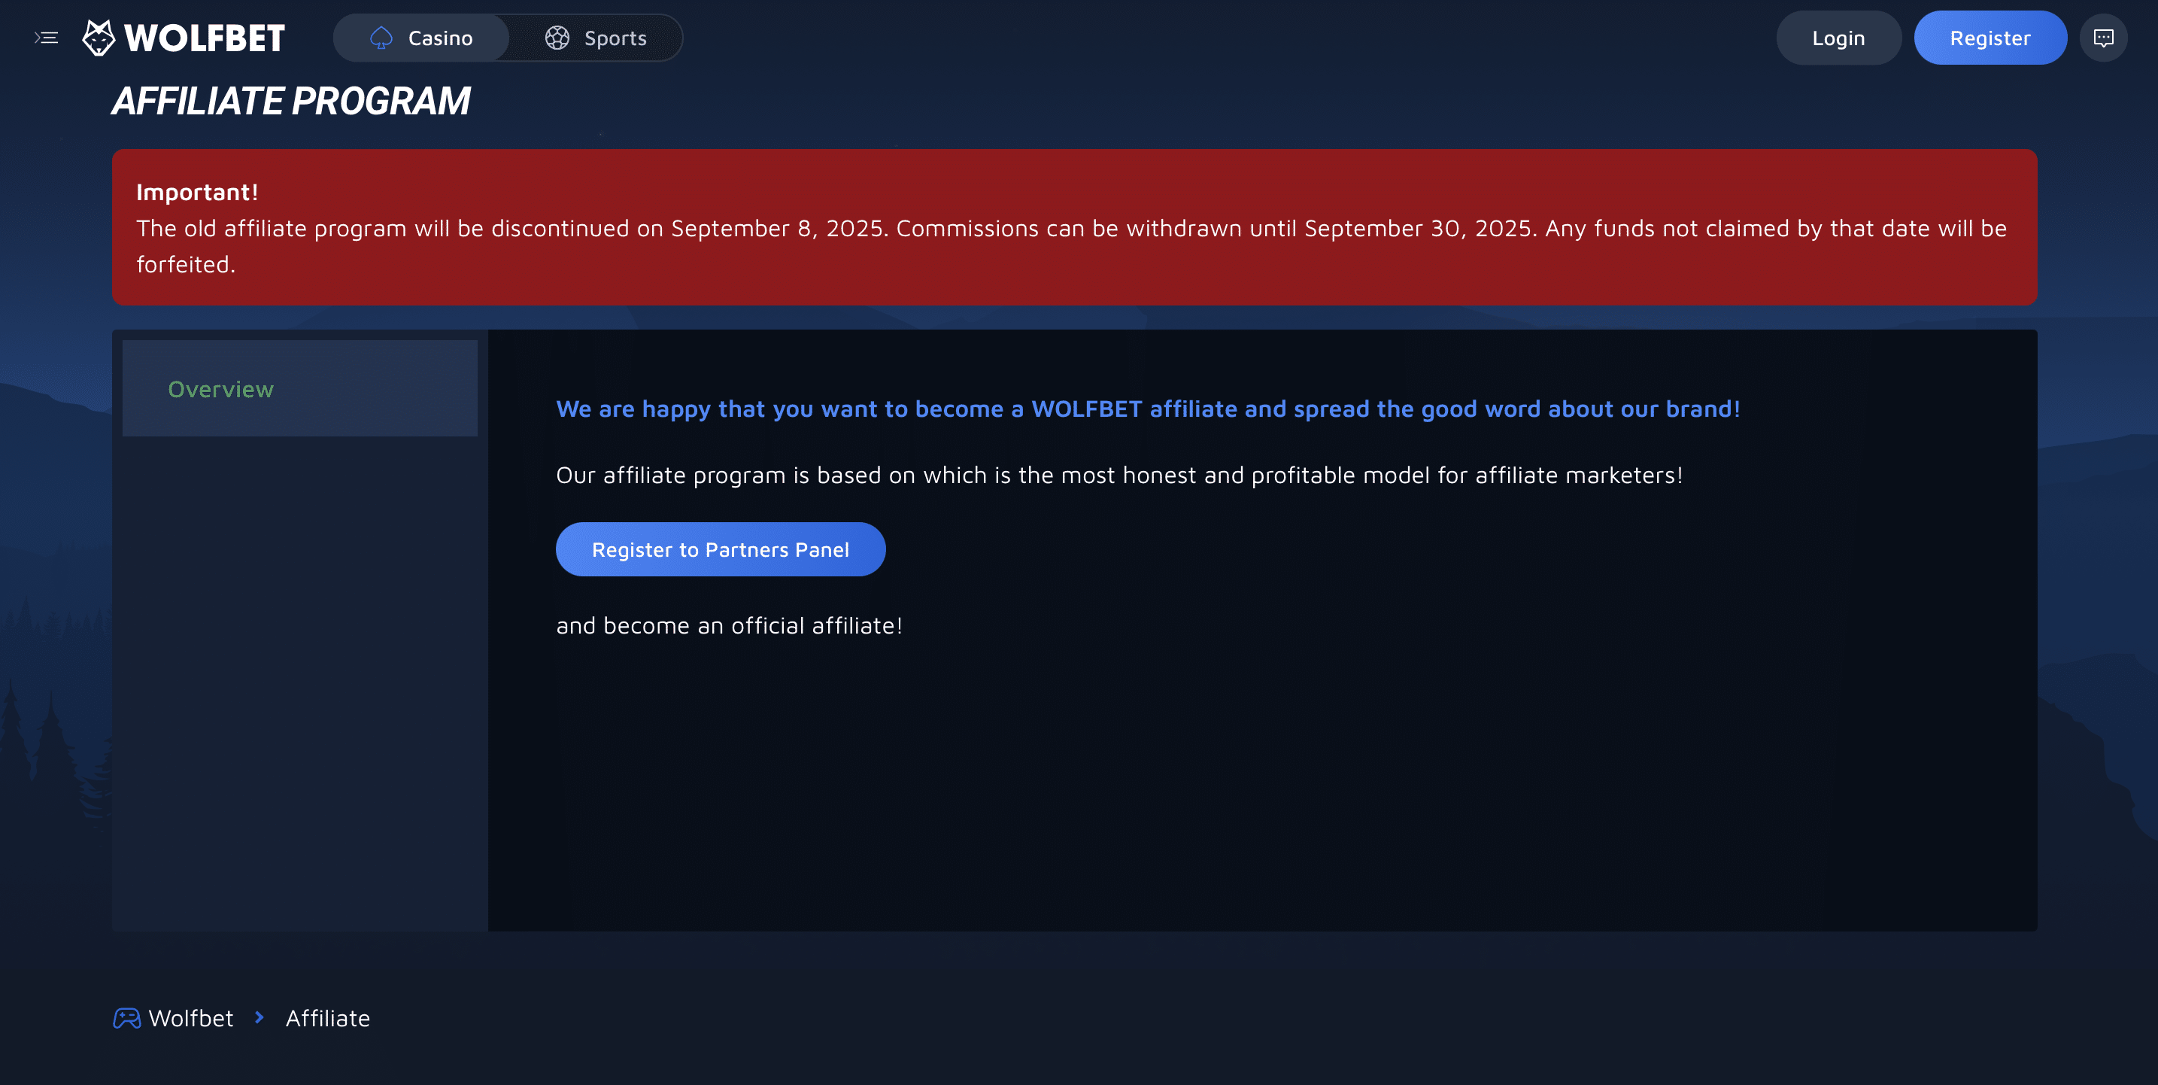
Task: Go to the Wolfbet breadcrumb link
Action: click(x=191, y=1018)
